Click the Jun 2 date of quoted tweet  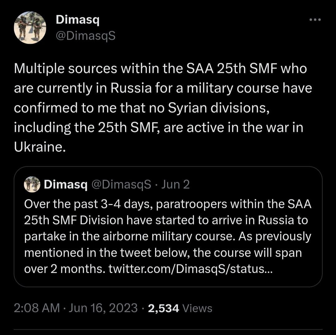176,185
